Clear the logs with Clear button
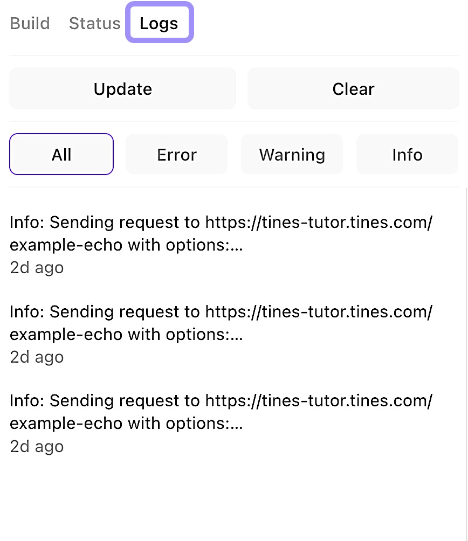This screenshot has height=541, width=468. pos(353,89)
